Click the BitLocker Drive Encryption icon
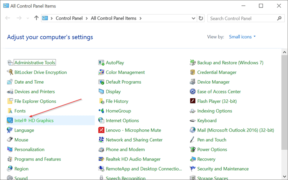This screenshot has width=288, height=180. coord(10,72)
